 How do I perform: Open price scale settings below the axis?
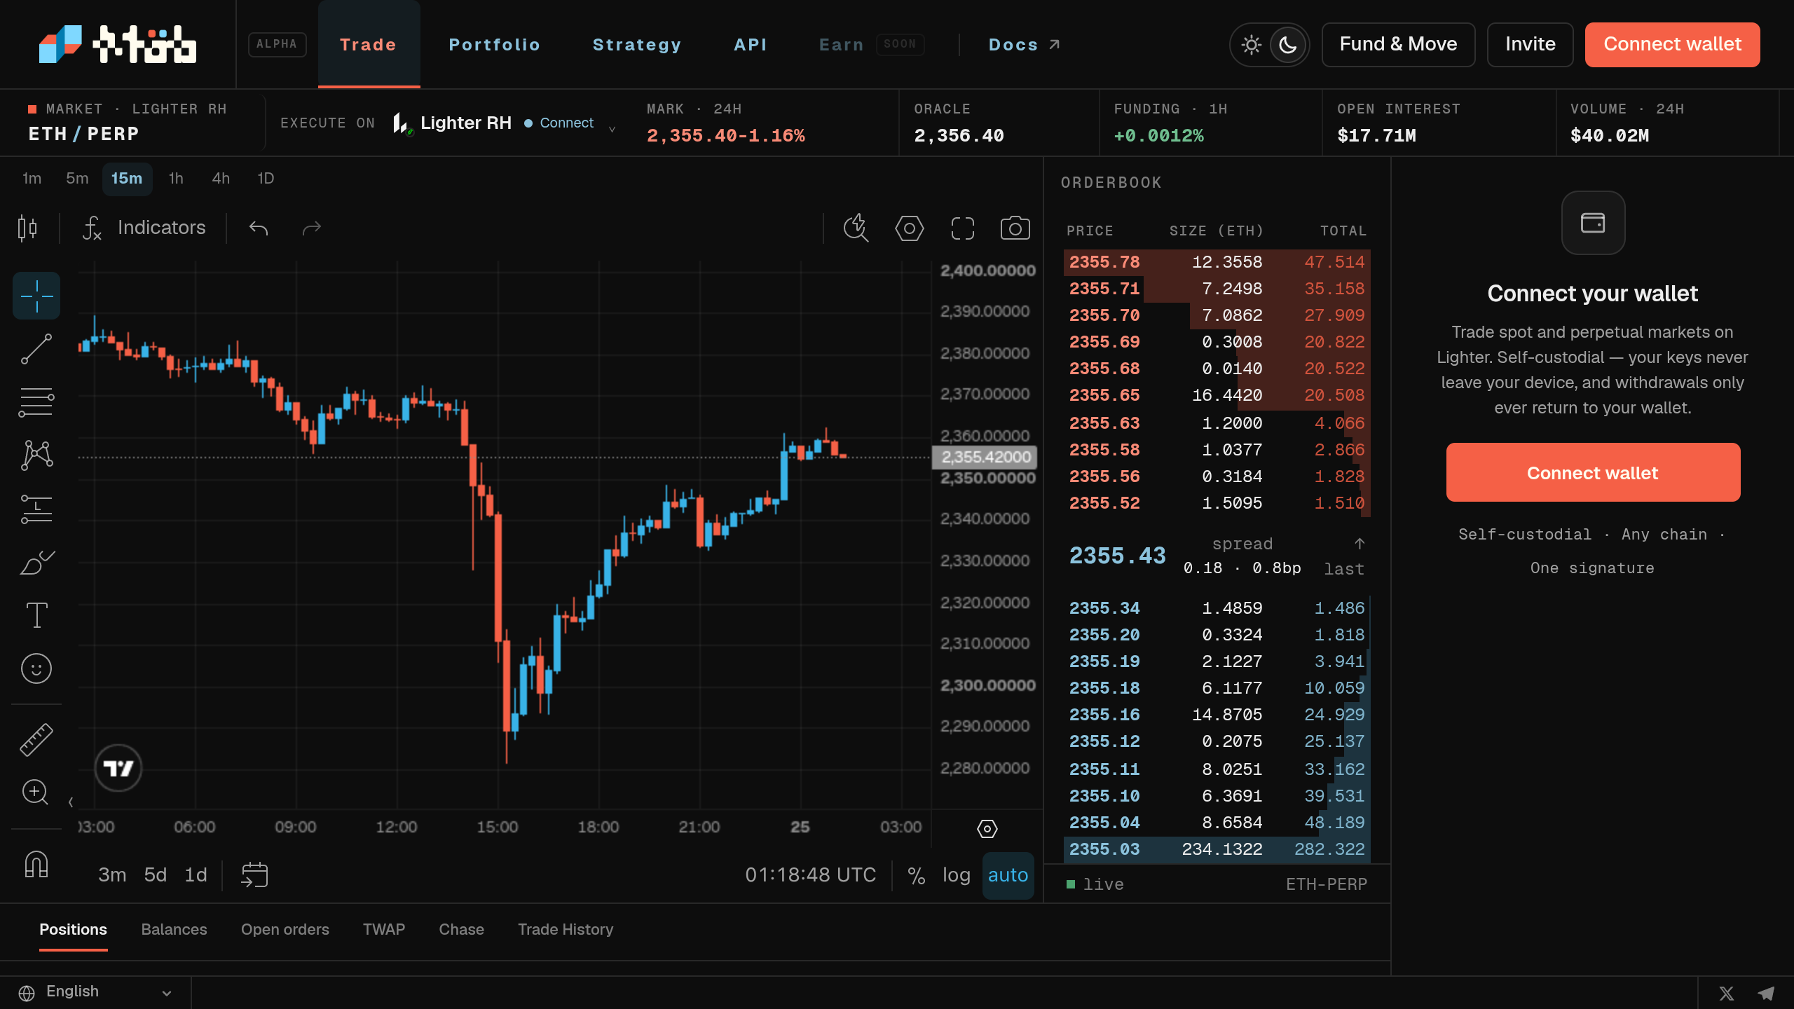point(987,829)
